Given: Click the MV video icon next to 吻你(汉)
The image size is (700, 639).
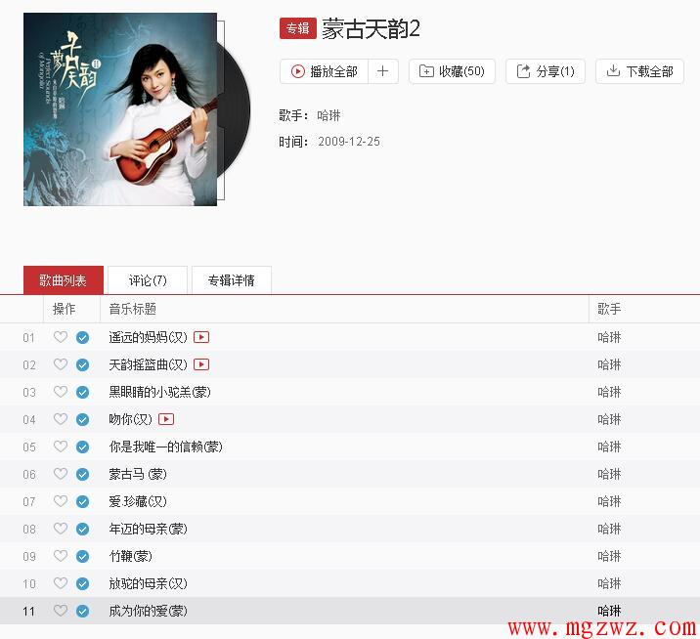Looking at the screenshot, I should pos(166,419).
